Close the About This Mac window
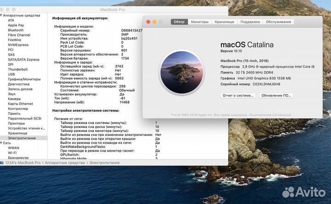The height and width of the screenshot is (204, 331). 148,22
